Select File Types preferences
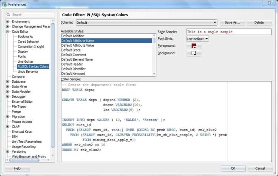Image resolution: width=278 pixels, height=176 pixels. pos(19,106)
